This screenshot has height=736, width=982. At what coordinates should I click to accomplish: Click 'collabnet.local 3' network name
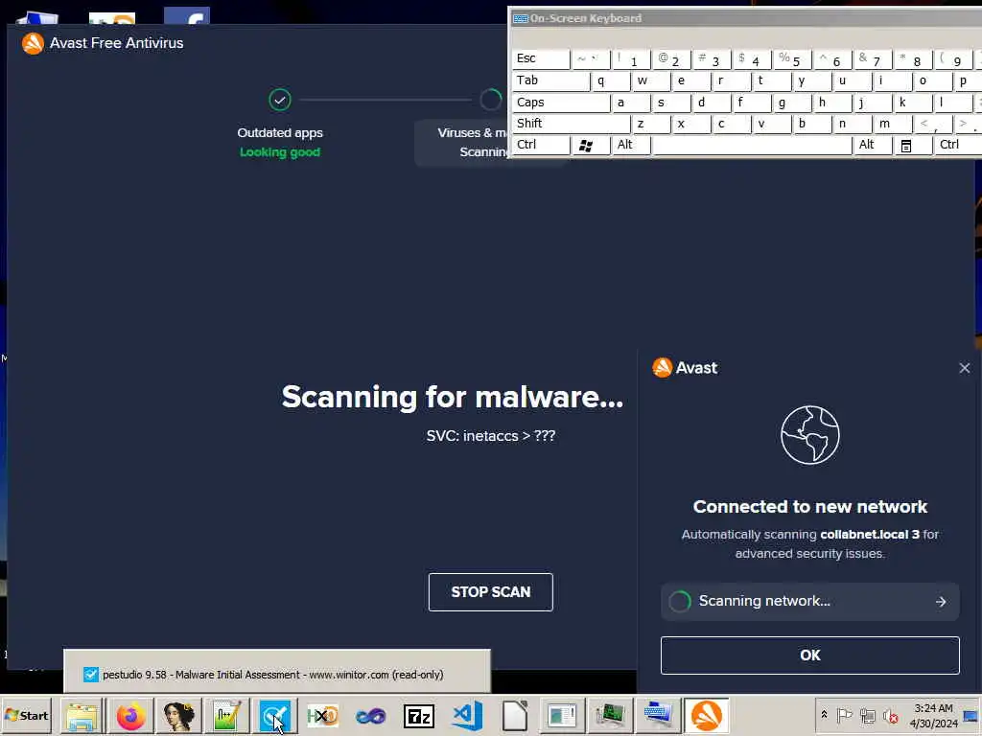click(x=870, y=535)
